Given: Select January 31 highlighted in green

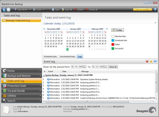Looking at the screenshot, I should coord(67,49).
